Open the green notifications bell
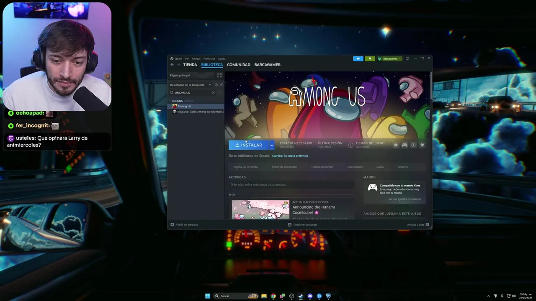The image size is (536, 301). [370, 59]
